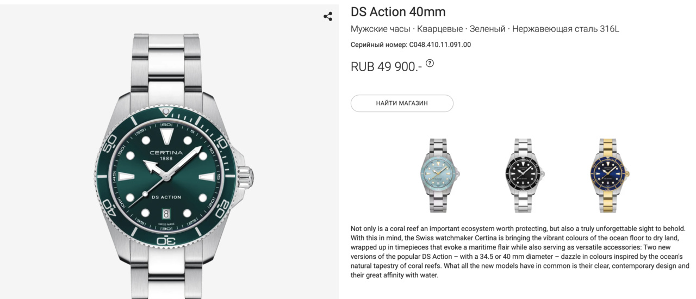Click the date window on the dial

point(166,213)
